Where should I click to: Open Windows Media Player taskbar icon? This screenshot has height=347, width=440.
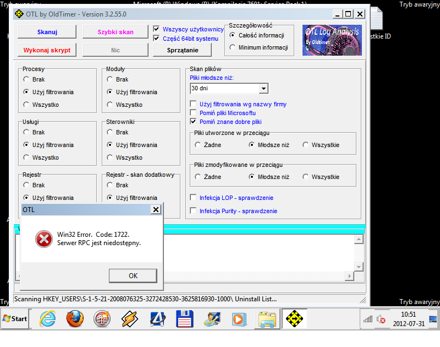point(239,319)
